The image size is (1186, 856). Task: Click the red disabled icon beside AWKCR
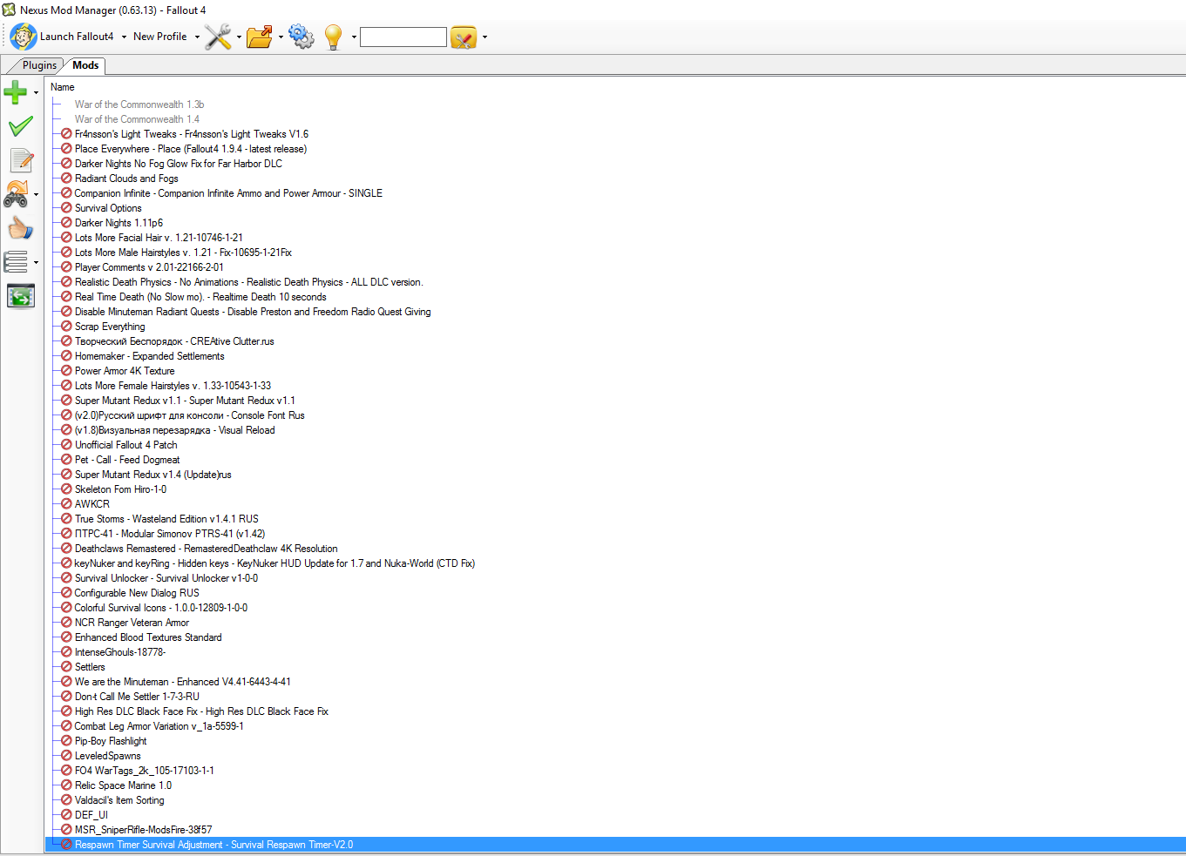pos(66,504)
